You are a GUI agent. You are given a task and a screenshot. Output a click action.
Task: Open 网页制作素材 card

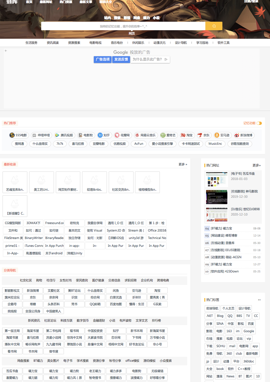coord(68,182)
